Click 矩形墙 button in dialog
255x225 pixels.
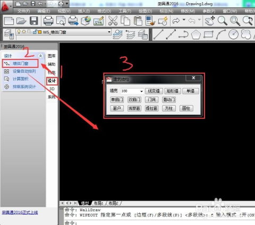(173, 91)
